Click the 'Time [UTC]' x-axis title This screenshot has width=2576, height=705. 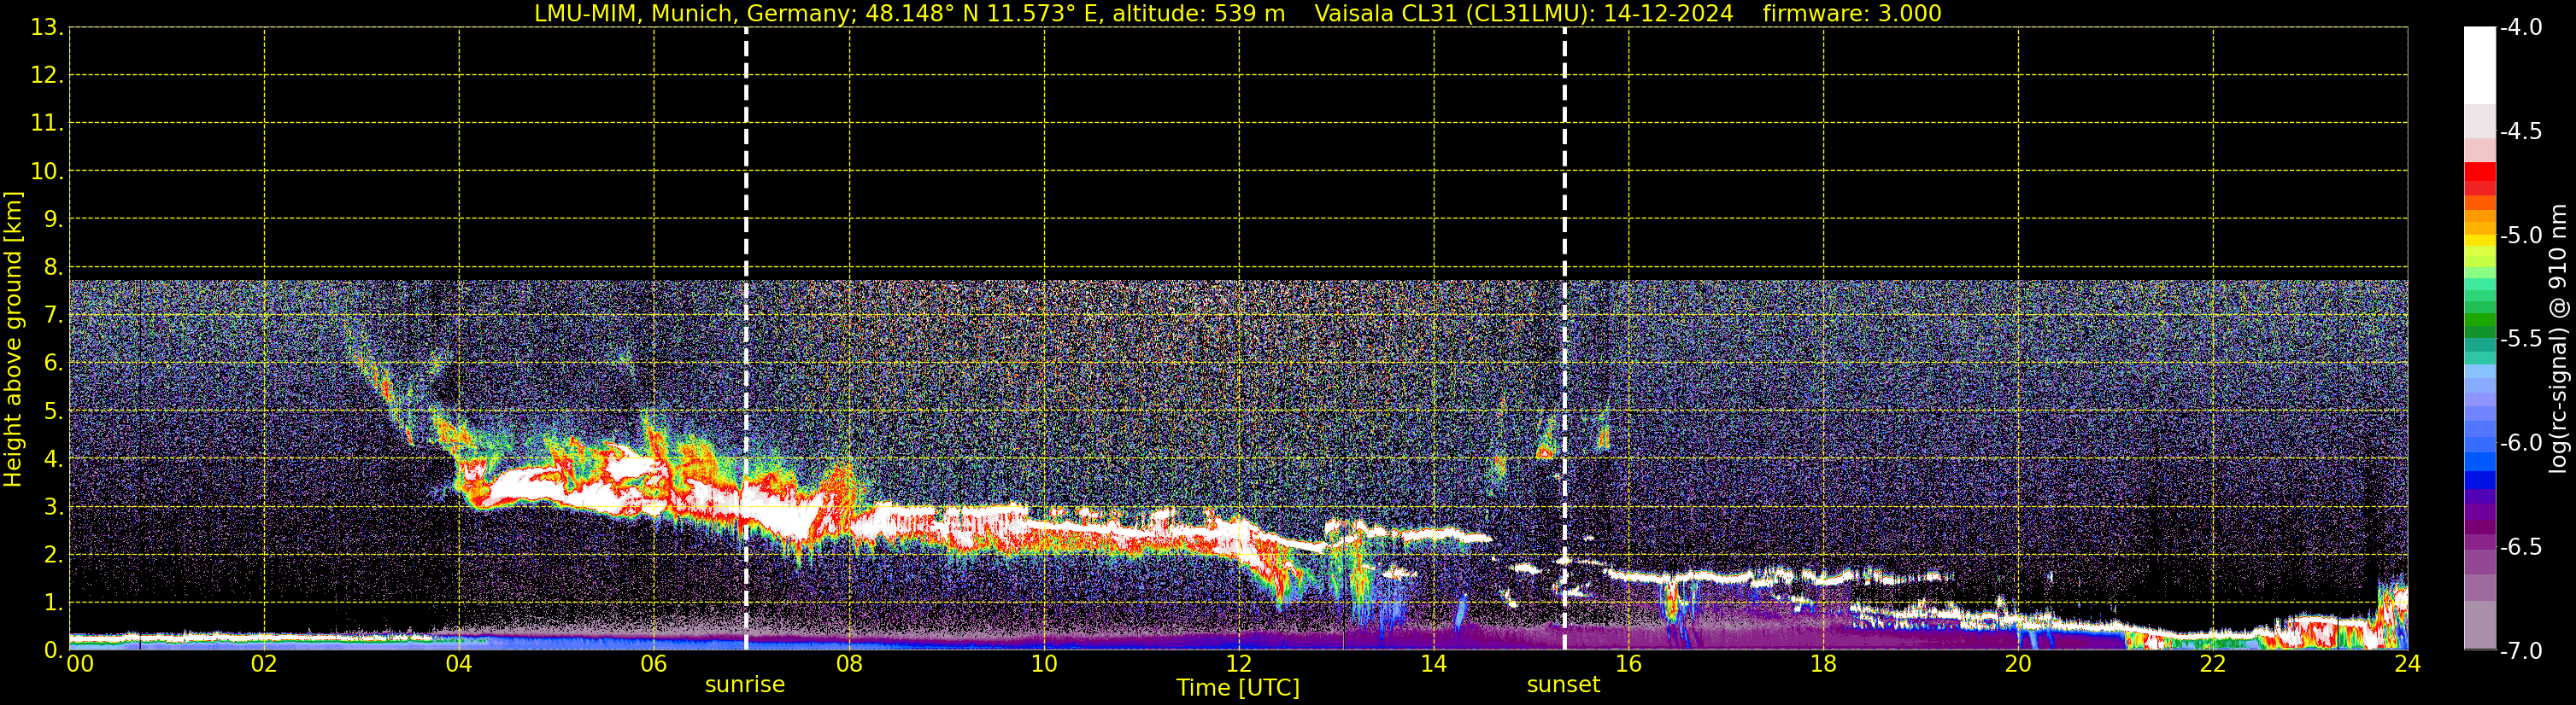(1238, 688)
